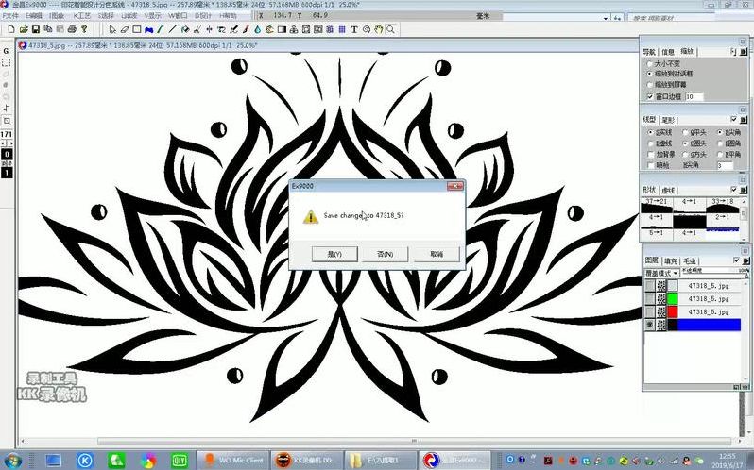Click the Open file folder icon
754x470 pixels.
tap(22, 29)
